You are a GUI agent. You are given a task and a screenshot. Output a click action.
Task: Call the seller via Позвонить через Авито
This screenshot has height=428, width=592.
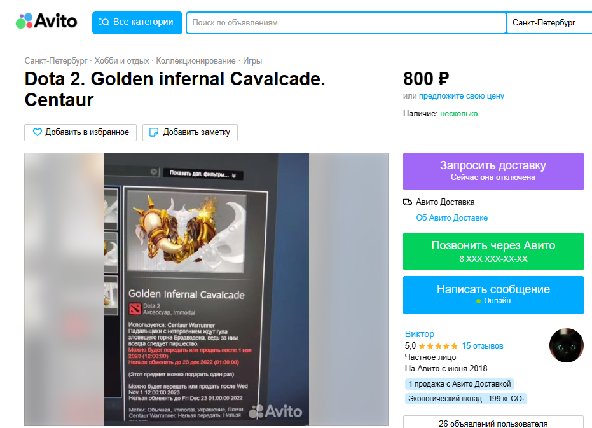[x=493, y=252]
